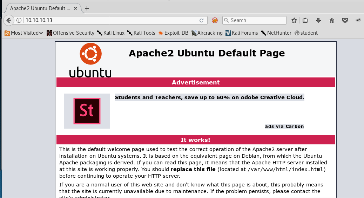Bookmark this page with star icon
Screen dimensions: 364x198
[294, 20]
